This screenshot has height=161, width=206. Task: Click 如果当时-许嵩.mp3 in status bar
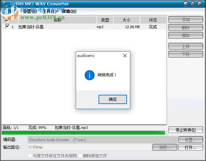pyautogui.click(x=71, y=128)
